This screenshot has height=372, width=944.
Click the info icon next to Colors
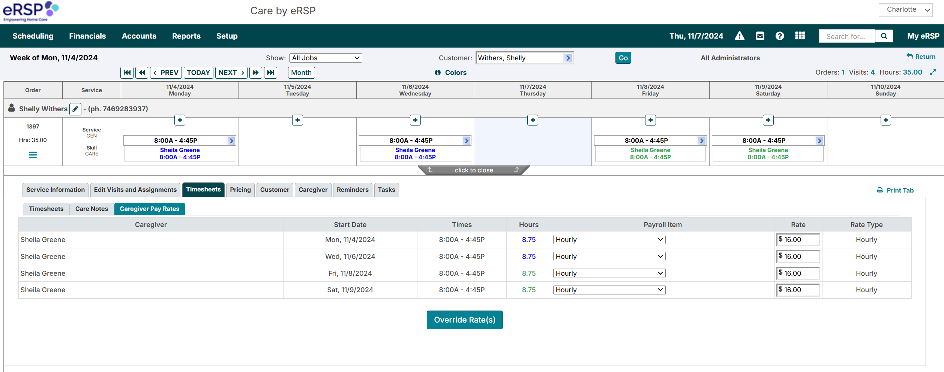click(x=438, y=73)
